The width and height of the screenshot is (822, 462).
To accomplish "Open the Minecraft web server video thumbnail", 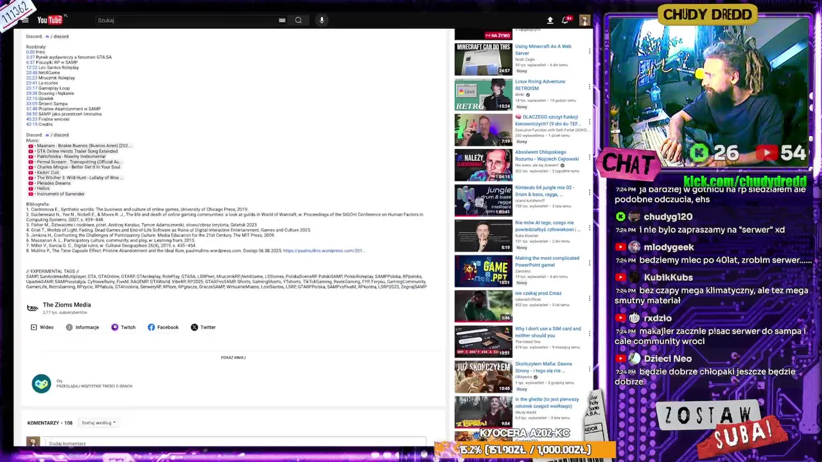I will point(484,59).
